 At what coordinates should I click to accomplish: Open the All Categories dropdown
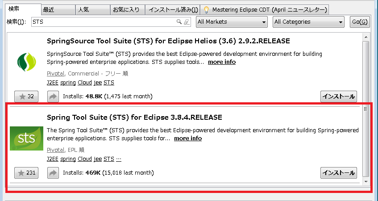pyautogui.click(x=308, y=22)
